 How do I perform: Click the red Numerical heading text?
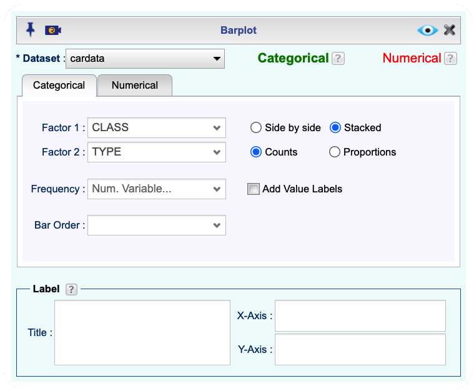point(412,58)
